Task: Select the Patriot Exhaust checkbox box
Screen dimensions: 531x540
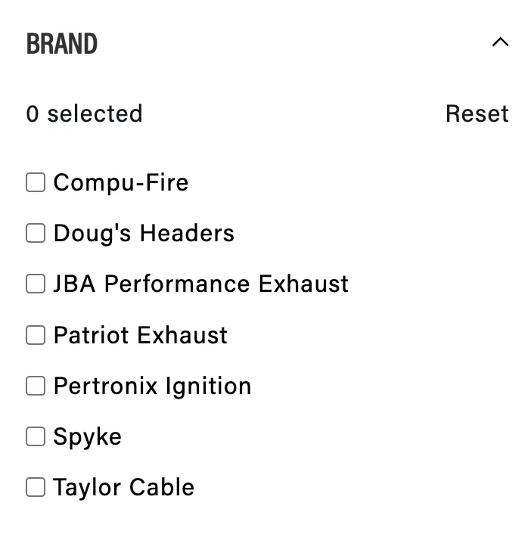Action: click(x=36, y=335)
